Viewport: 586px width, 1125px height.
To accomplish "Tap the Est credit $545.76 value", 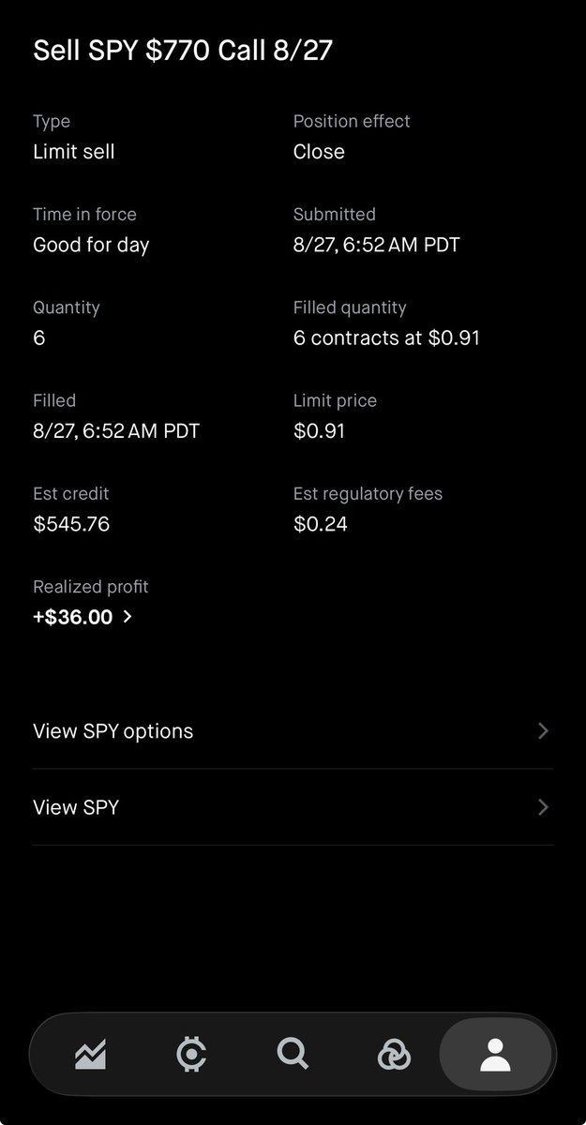I will (71, 524).
